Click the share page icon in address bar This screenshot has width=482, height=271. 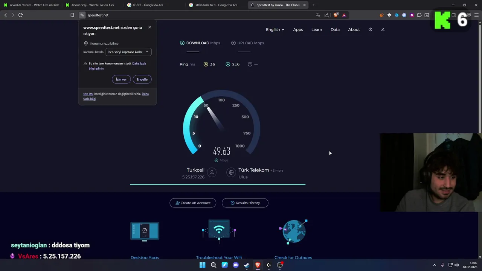click(326, 15)
